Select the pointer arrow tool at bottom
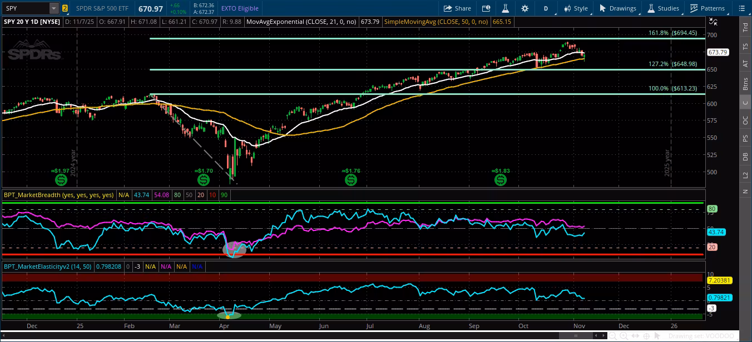The image size is (752, 342). point(657,336)
